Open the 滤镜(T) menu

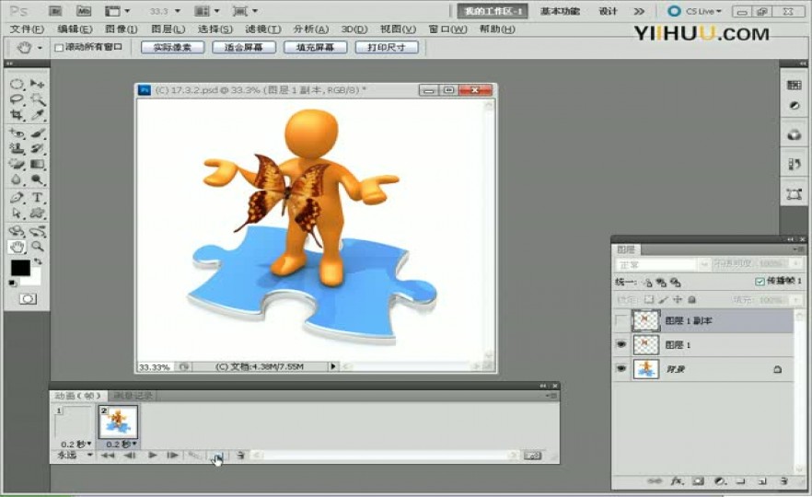263,29
